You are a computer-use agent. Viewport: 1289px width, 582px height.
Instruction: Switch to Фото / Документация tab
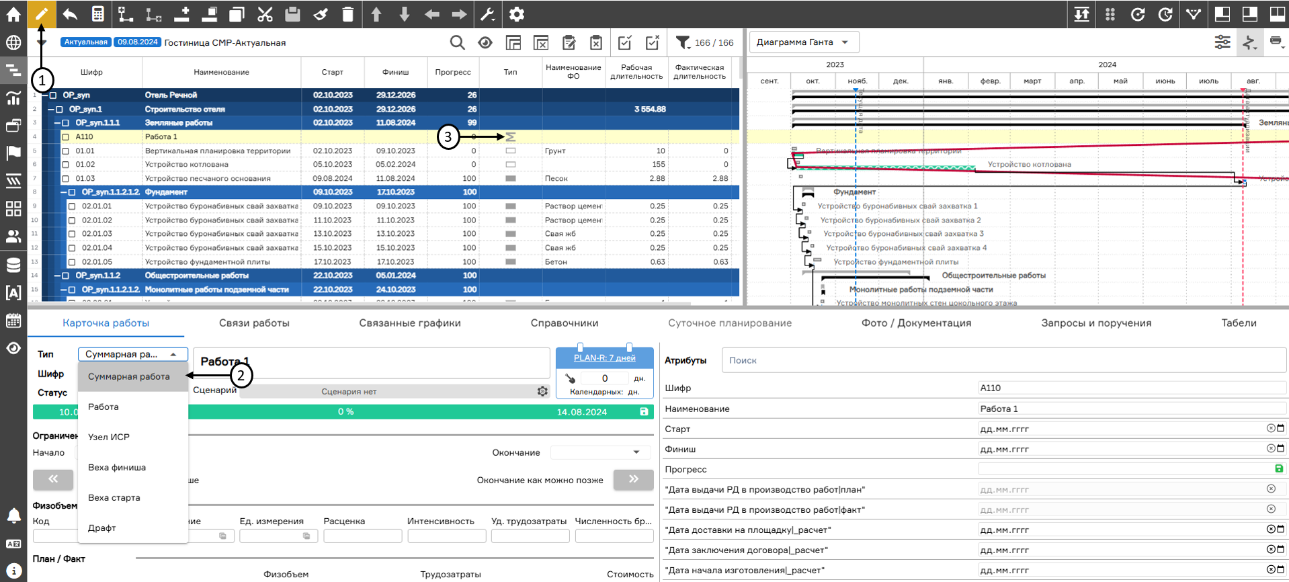(x=917, y=323)
